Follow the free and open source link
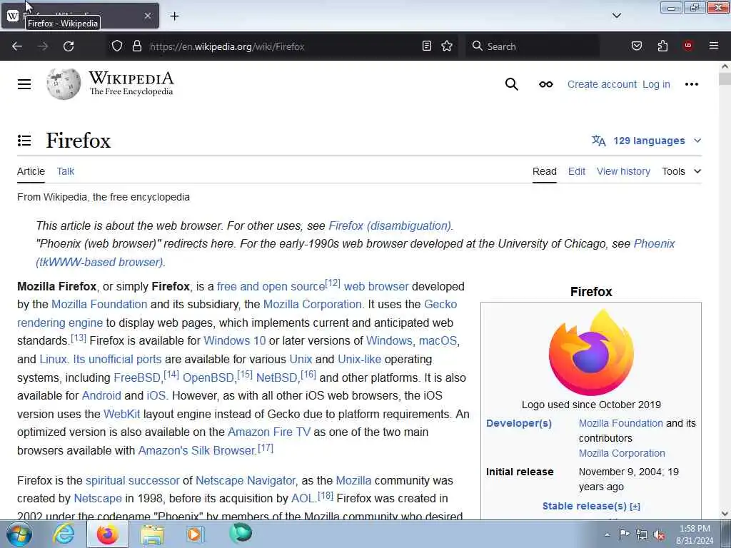The height and width of the screenshot is (548, 731). click(271, 287)
